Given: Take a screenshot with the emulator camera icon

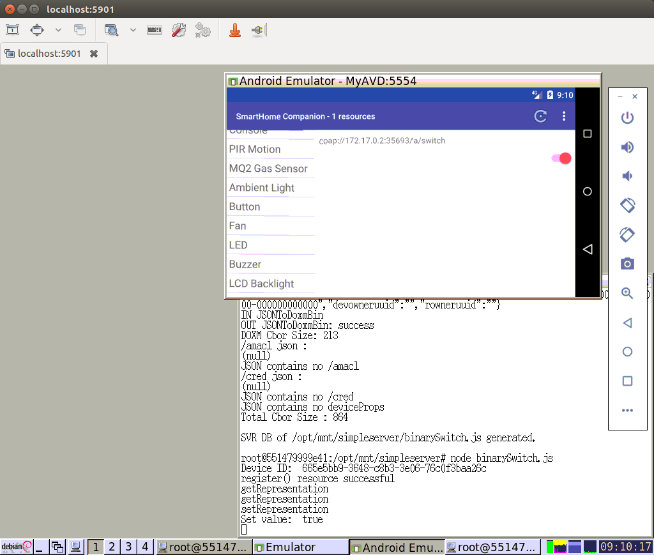Looking at the screenshot, I should click(627, 264).
